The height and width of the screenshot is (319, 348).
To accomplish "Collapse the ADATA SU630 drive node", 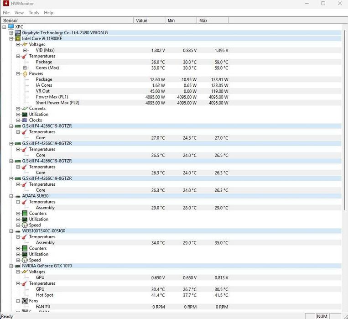I will tap(11, 196).
